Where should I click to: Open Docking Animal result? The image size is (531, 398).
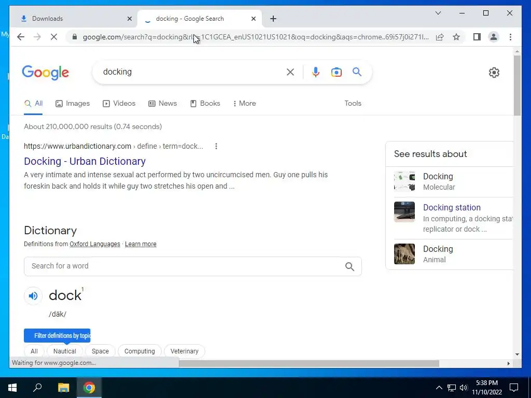450,254
